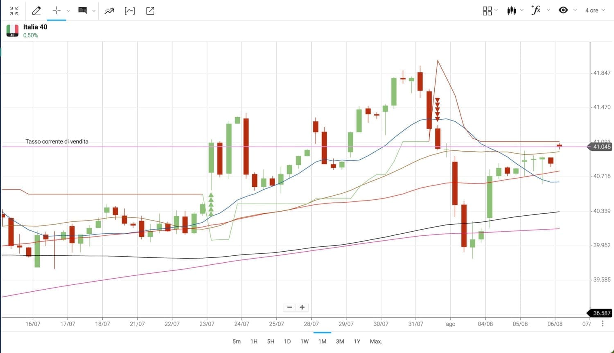This screenshot has height=353, width=614.
Task: Click the 41.045 current price label
Action: point(601,147)
